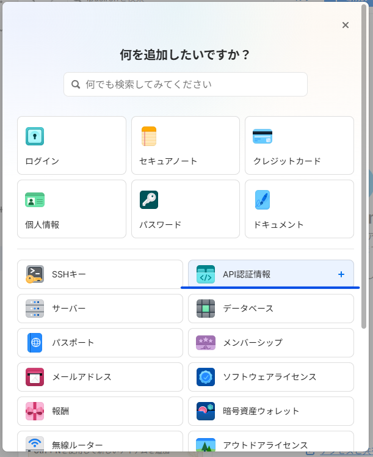Pick the Identity (個人情報) card icon
The image size is (373, 457).
[x=35, y=200]
